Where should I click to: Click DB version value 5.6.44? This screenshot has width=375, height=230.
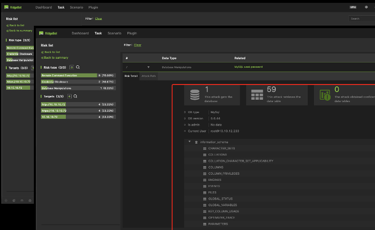click(x=215, y=119)
